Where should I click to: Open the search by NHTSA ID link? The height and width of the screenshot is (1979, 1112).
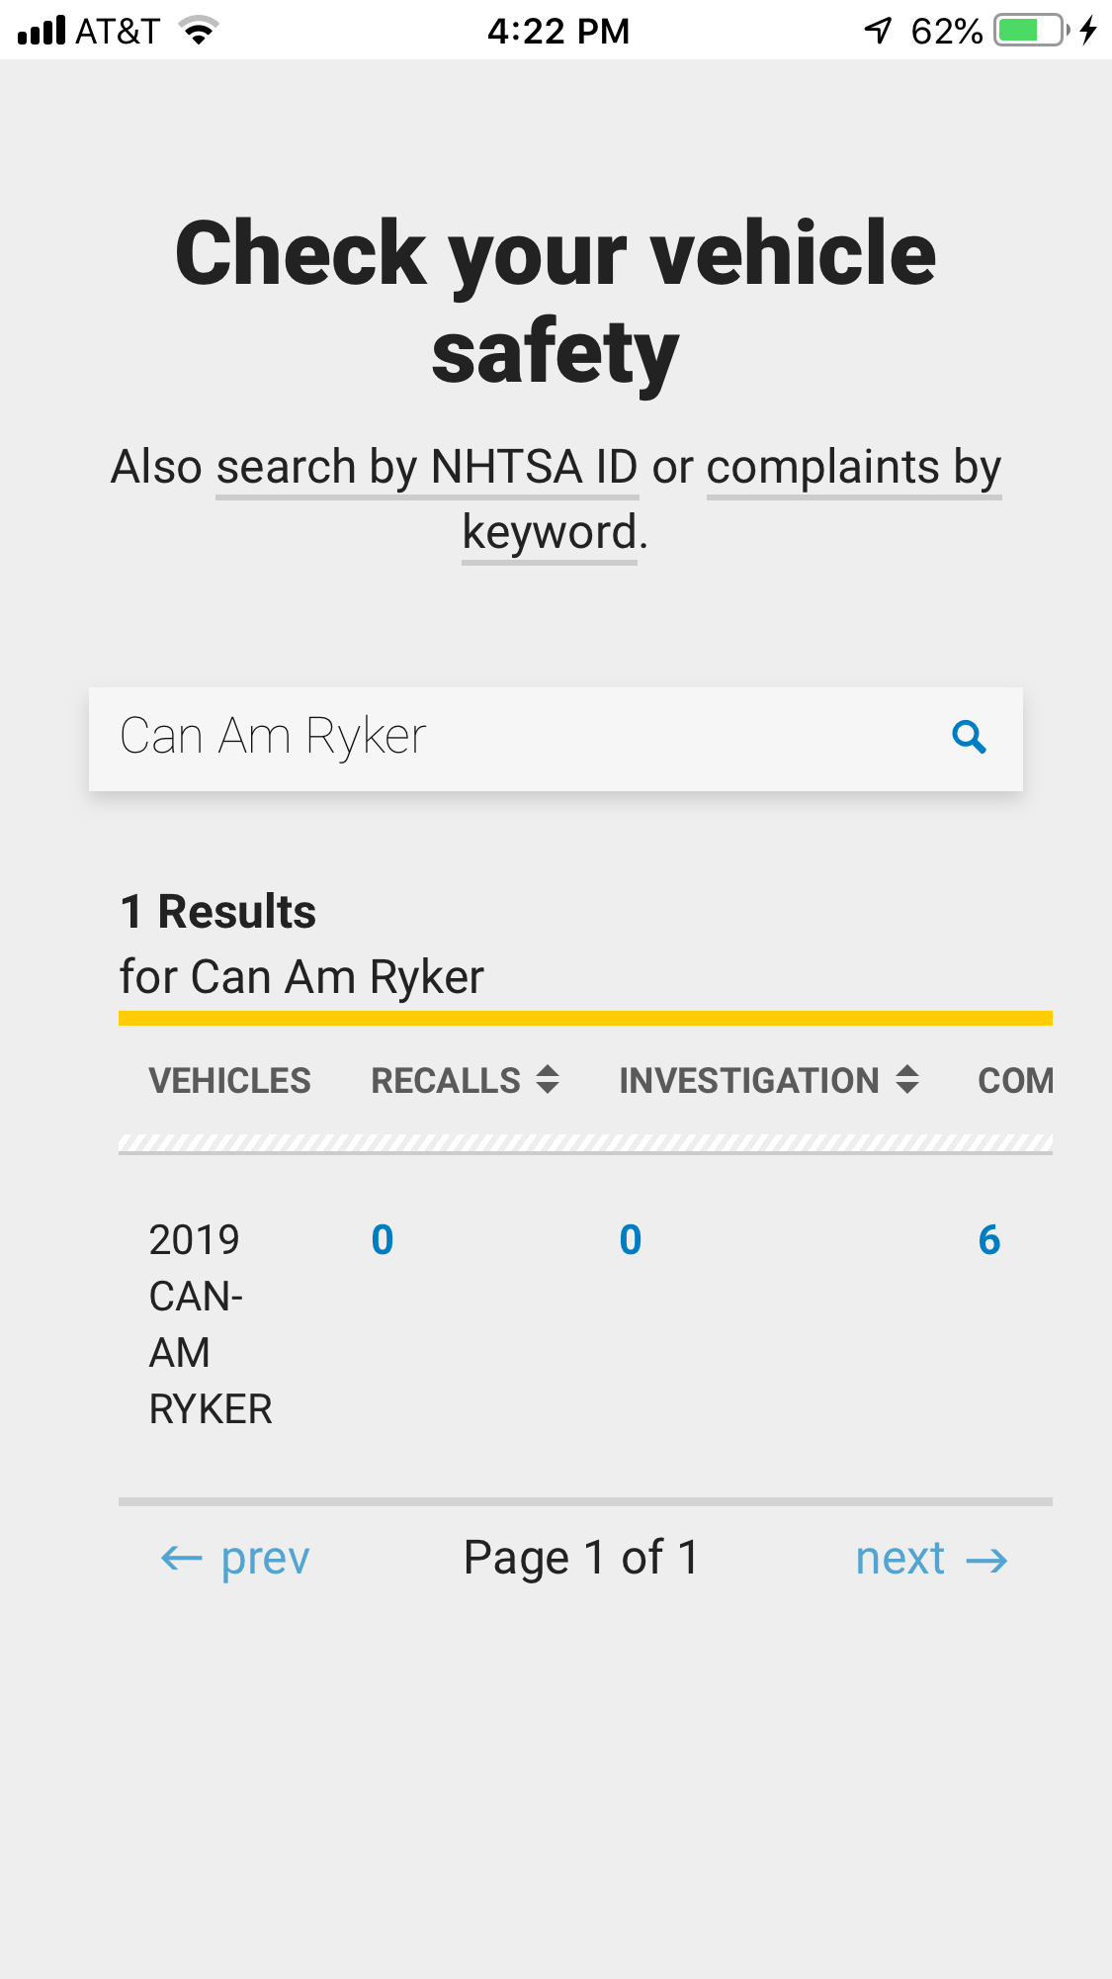point(427,467)
